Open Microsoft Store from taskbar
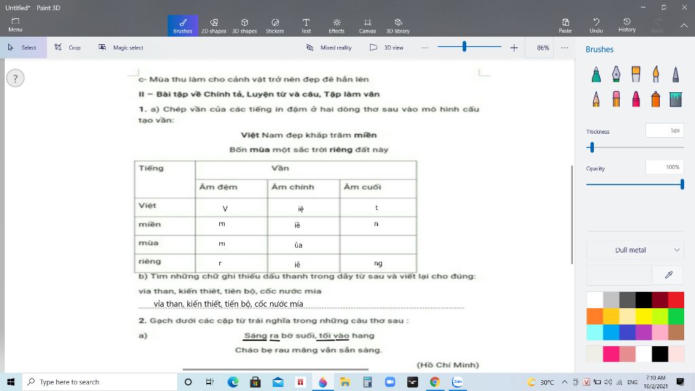Screen dimensions: 695x391 click(255, 381)
